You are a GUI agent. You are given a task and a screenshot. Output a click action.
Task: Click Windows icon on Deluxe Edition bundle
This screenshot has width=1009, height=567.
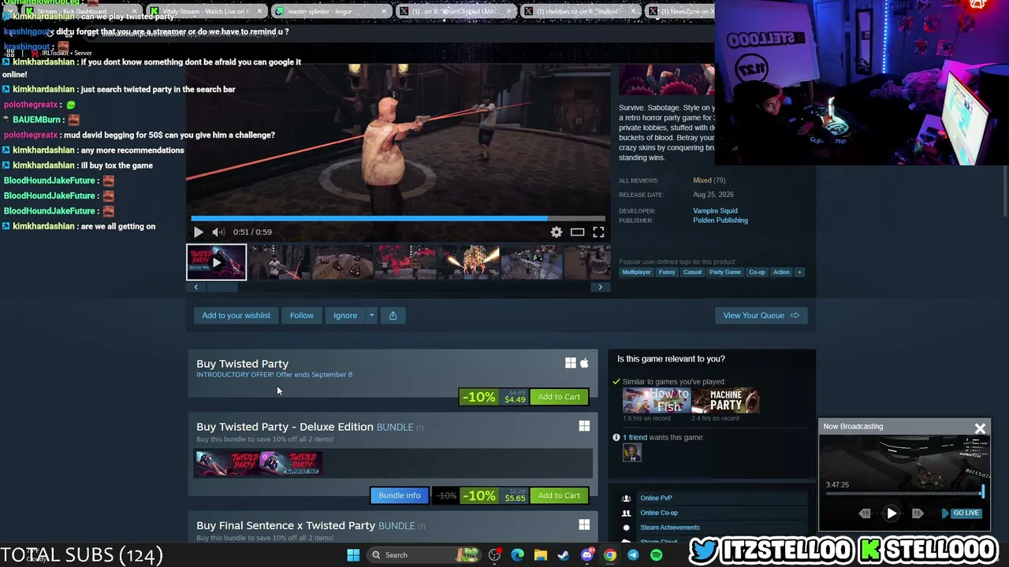[x=584, y=426]
